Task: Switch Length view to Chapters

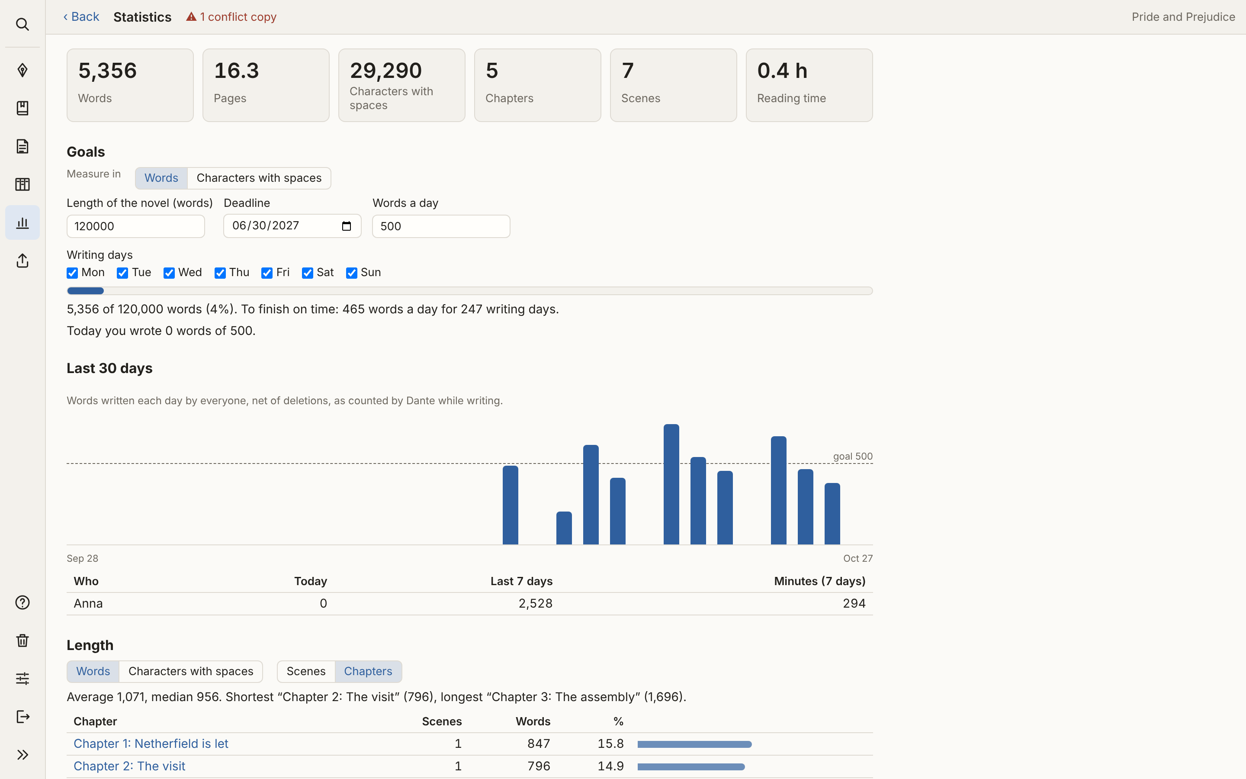Action: (x=368, y=671)
